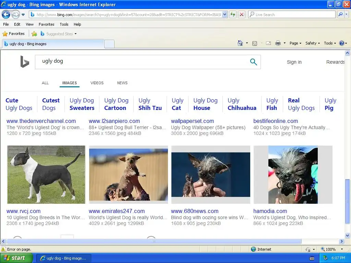Open the 100% zoom level dropdown

coord(342,249)
